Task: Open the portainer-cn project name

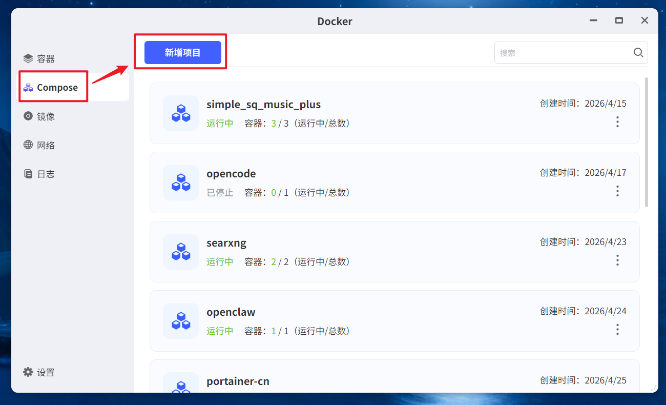Action: point(238,381)
